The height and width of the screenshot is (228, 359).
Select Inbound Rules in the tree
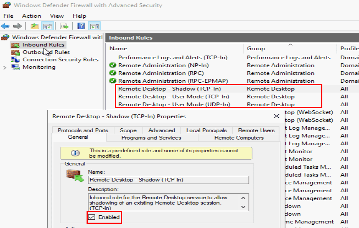click(x=43, y=45)
